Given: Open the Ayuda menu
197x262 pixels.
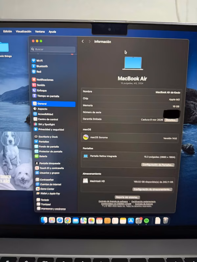Looking at the screenshot, I should pyautogui.click(x=52, y=32).
